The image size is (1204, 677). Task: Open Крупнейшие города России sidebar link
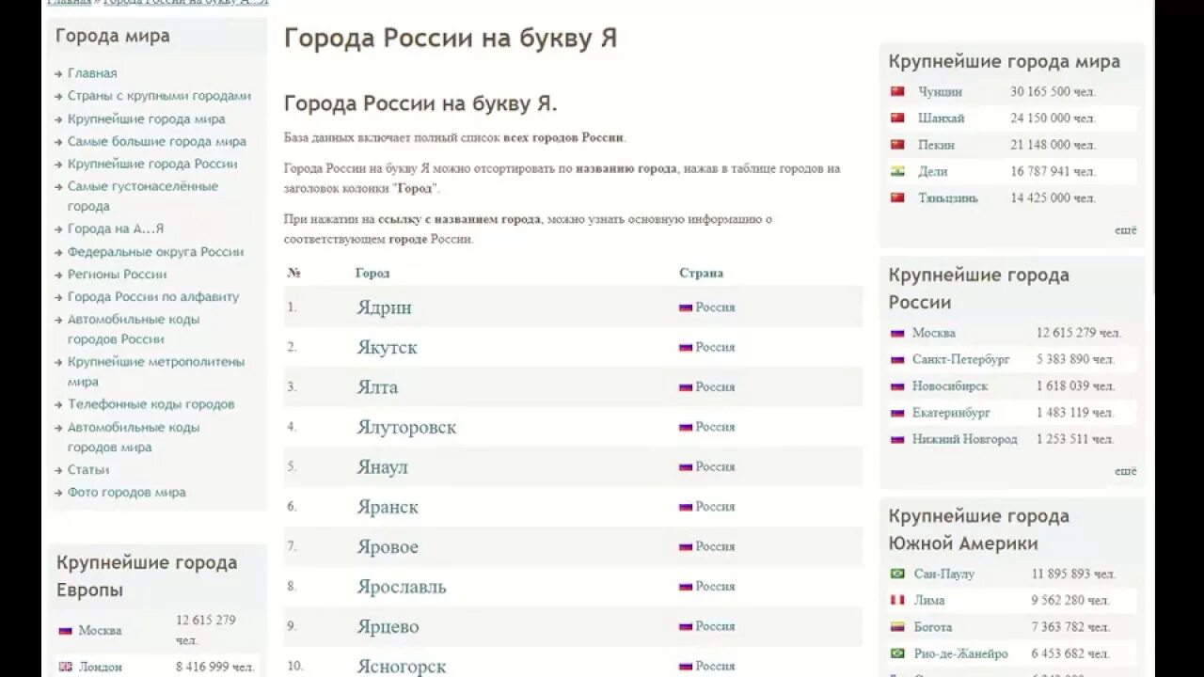pos(152,164)
